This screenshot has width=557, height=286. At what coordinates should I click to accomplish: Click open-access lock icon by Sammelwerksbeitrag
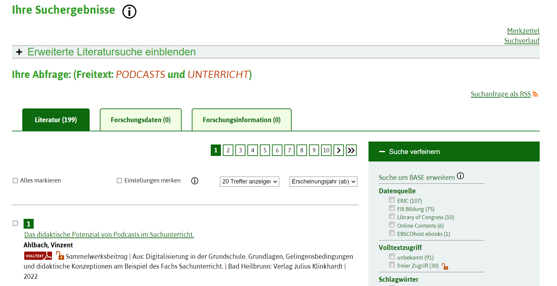tap(60, 256)
